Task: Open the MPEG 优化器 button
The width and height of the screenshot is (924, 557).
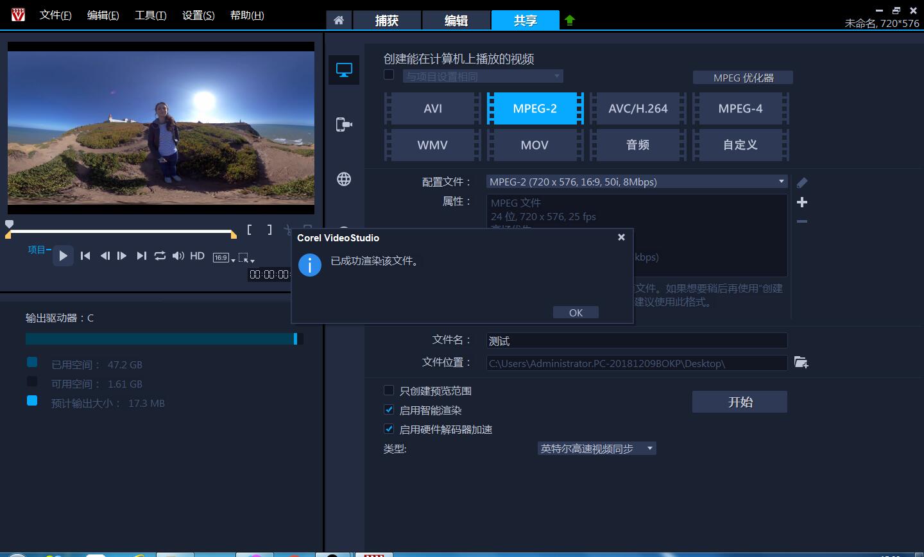Action: point(743,78)
